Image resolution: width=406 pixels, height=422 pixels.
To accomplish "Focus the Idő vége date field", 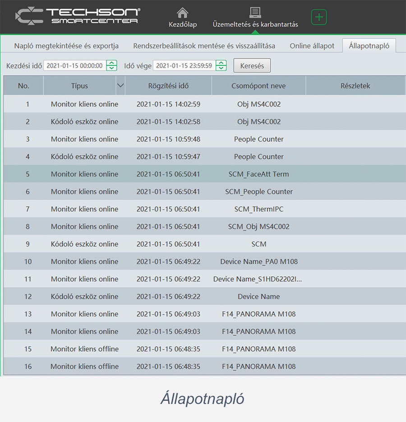I will click(184, 65).
